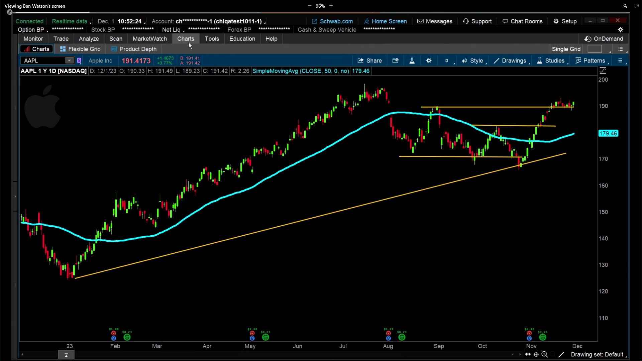This screenshot has height=361, width=642.
Task: Click the crosshair pan icon
Action: coord(536,354)
